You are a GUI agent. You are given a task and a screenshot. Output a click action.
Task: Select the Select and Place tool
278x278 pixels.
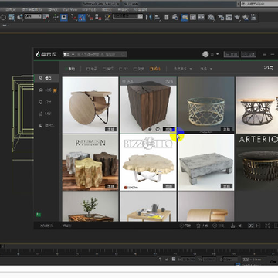click(x=20, y=17)
